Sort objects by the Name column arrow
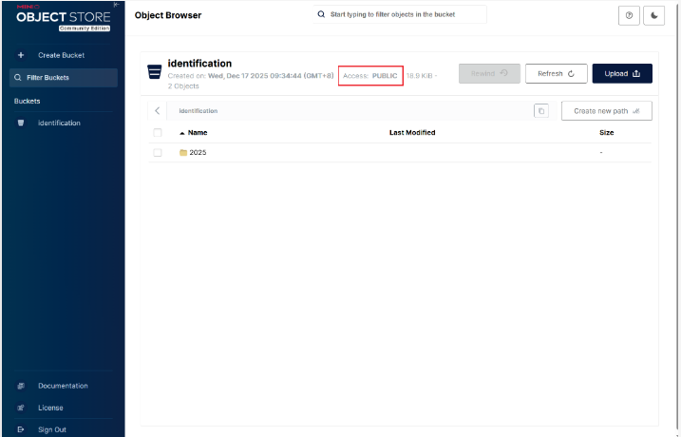This screenshot has width=681, height=437. pyautogui.click(x=181, y=133)
